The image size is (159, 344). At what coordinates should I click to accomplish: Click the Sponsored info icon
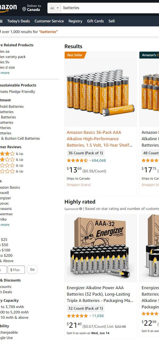(81, 209)
